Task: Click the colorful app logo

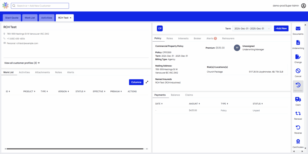Action: [x=5, y=6]
